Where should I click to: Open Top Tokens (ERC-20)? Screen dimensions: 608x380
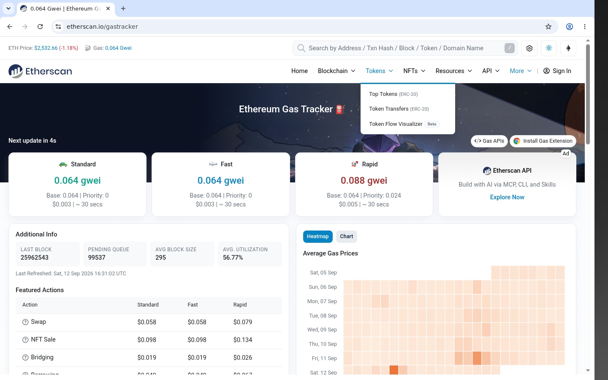click(x=394, y=94)
